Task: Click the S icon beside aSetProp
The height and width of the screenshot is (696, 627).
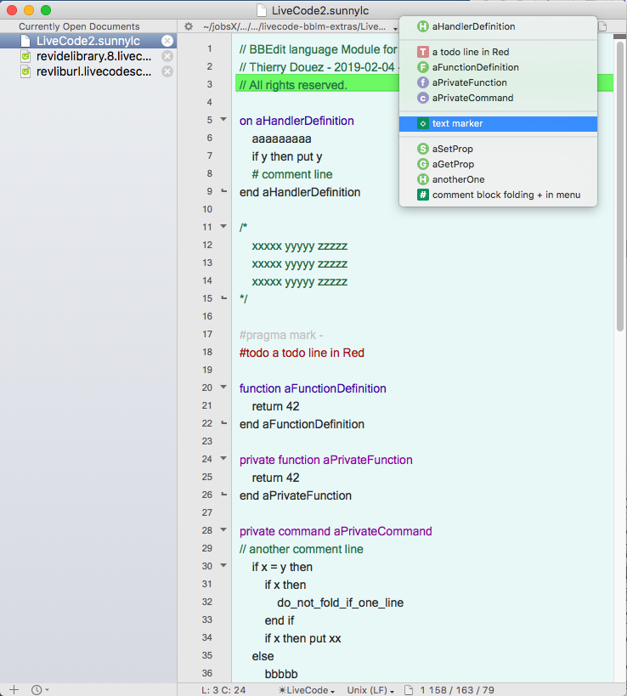Action: tap(422, 149)
